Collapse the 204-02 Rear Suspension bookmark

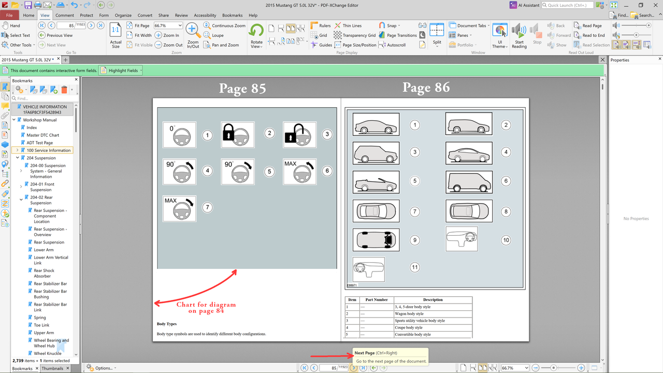tap(21, 199)
